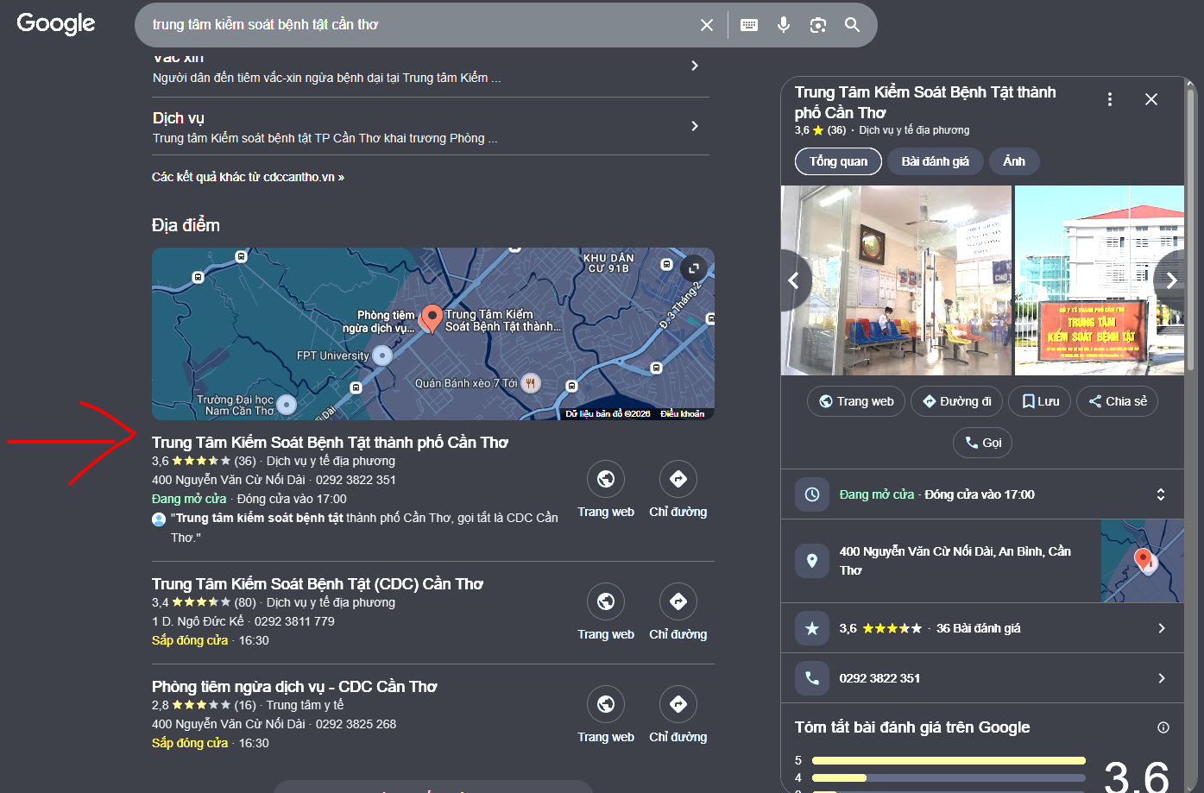Screen dimensions: 1204x793
Task: Get directions to CDC Cần Thơ on Ngô Đức Kế
Action: point(678,612)
